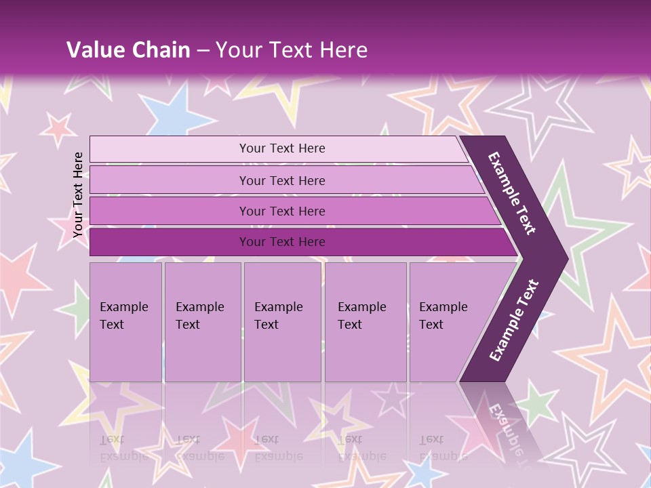Screen dimensions: 651x488
Task: Select the darkest purple "Your Text Here" bar
Action: 281,242
